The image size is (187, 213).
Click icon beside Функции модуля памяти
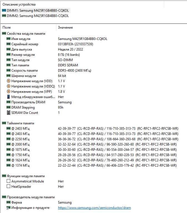click(4, 176)
